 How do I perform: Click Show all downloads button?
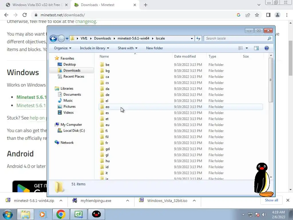(x=271, y=200)
